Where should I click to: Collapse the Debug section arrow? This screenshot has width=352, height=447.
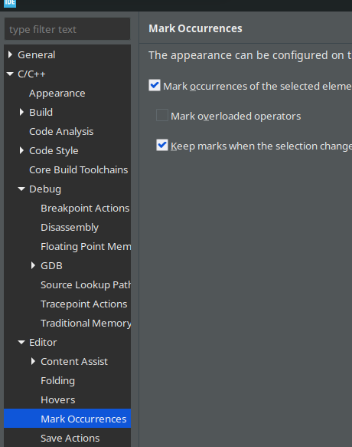(21, 189)
